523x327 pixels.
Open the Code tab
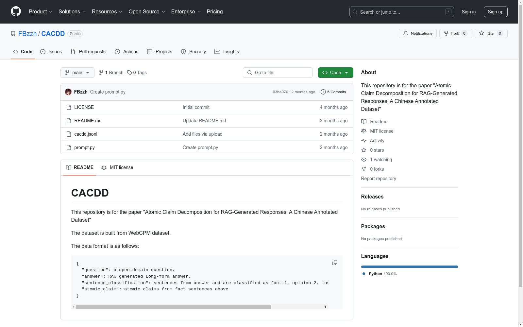click(x=23, y=52)
